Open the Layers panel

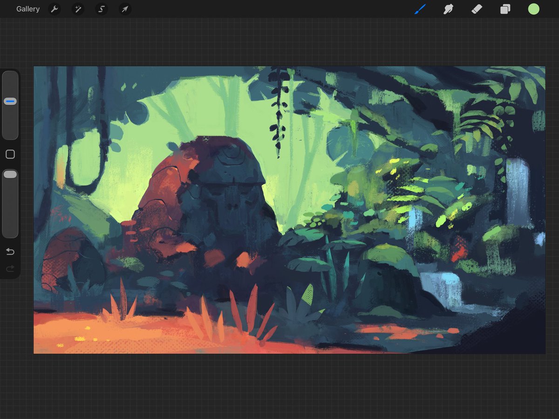tap(505, 9)
